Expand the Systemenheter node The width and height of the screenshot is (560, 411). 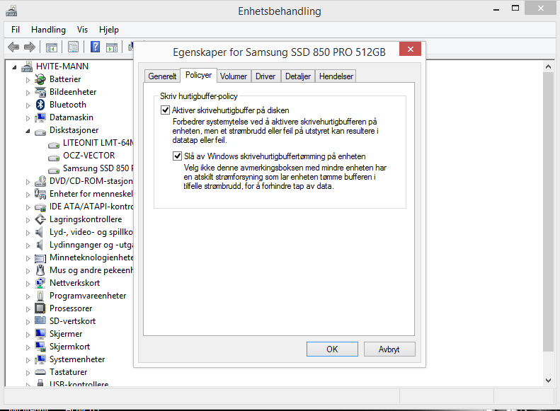[28, 360]
